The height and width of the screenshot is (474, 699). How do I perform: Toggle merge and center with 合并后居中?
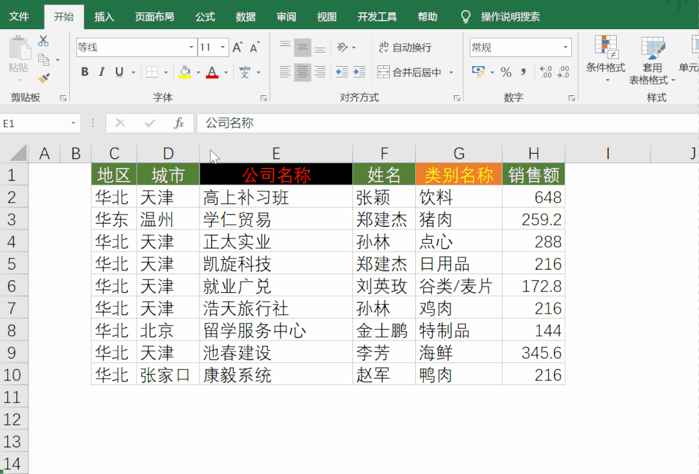[416, 72]
